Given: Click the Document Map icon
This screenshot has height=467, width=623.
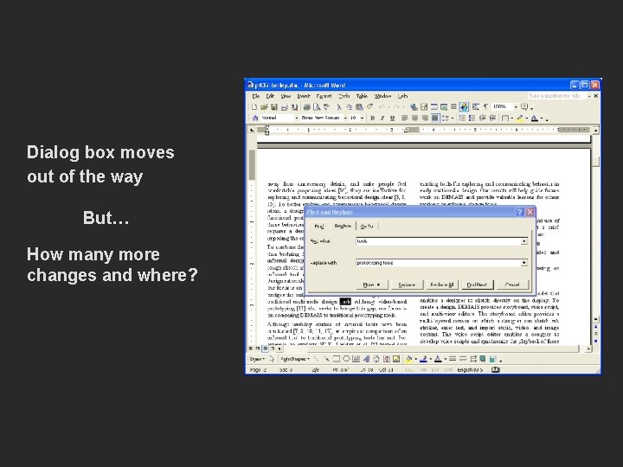Looking at the screenshot, I should coord(476,107).
